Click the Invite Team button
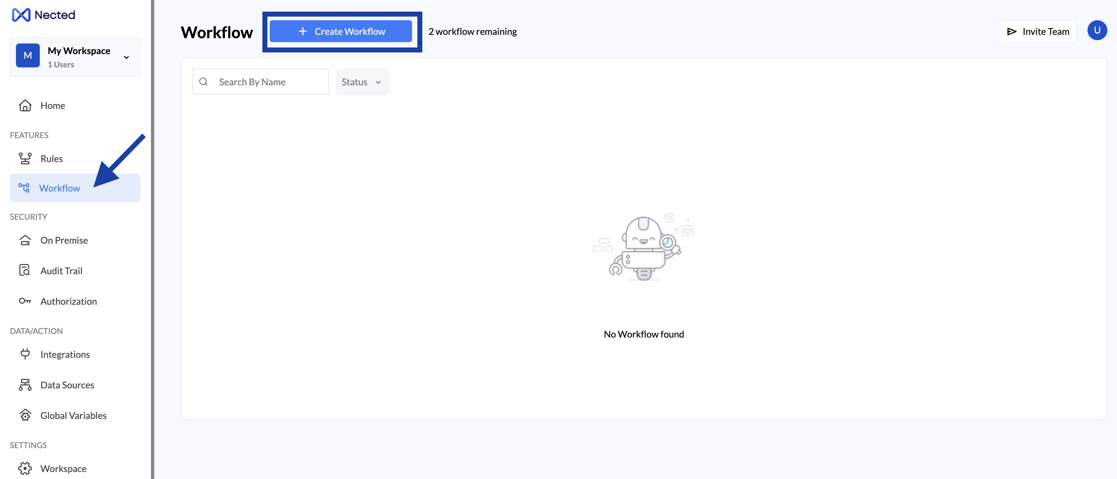 click(1037, 31)
